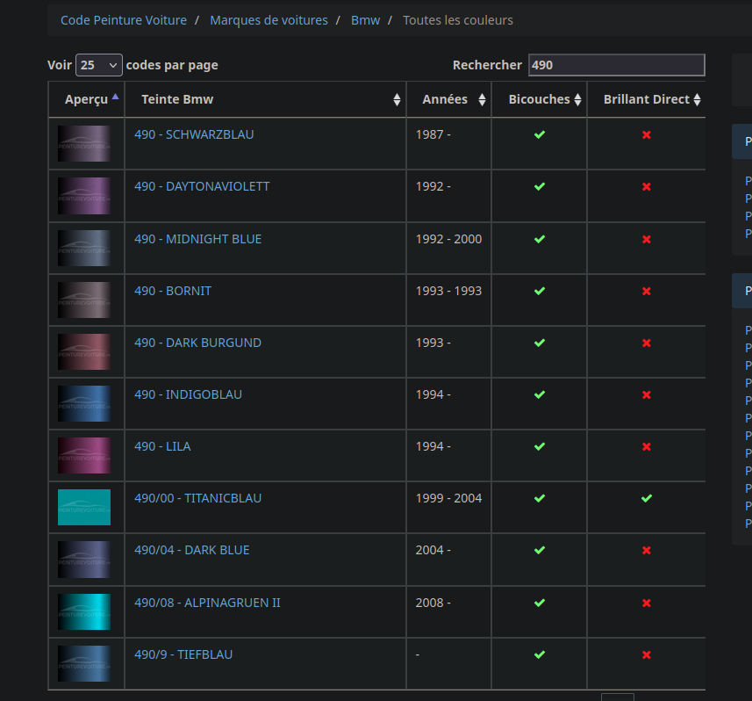Click the Aperçu ascending sort arrow

coord(115,97)
